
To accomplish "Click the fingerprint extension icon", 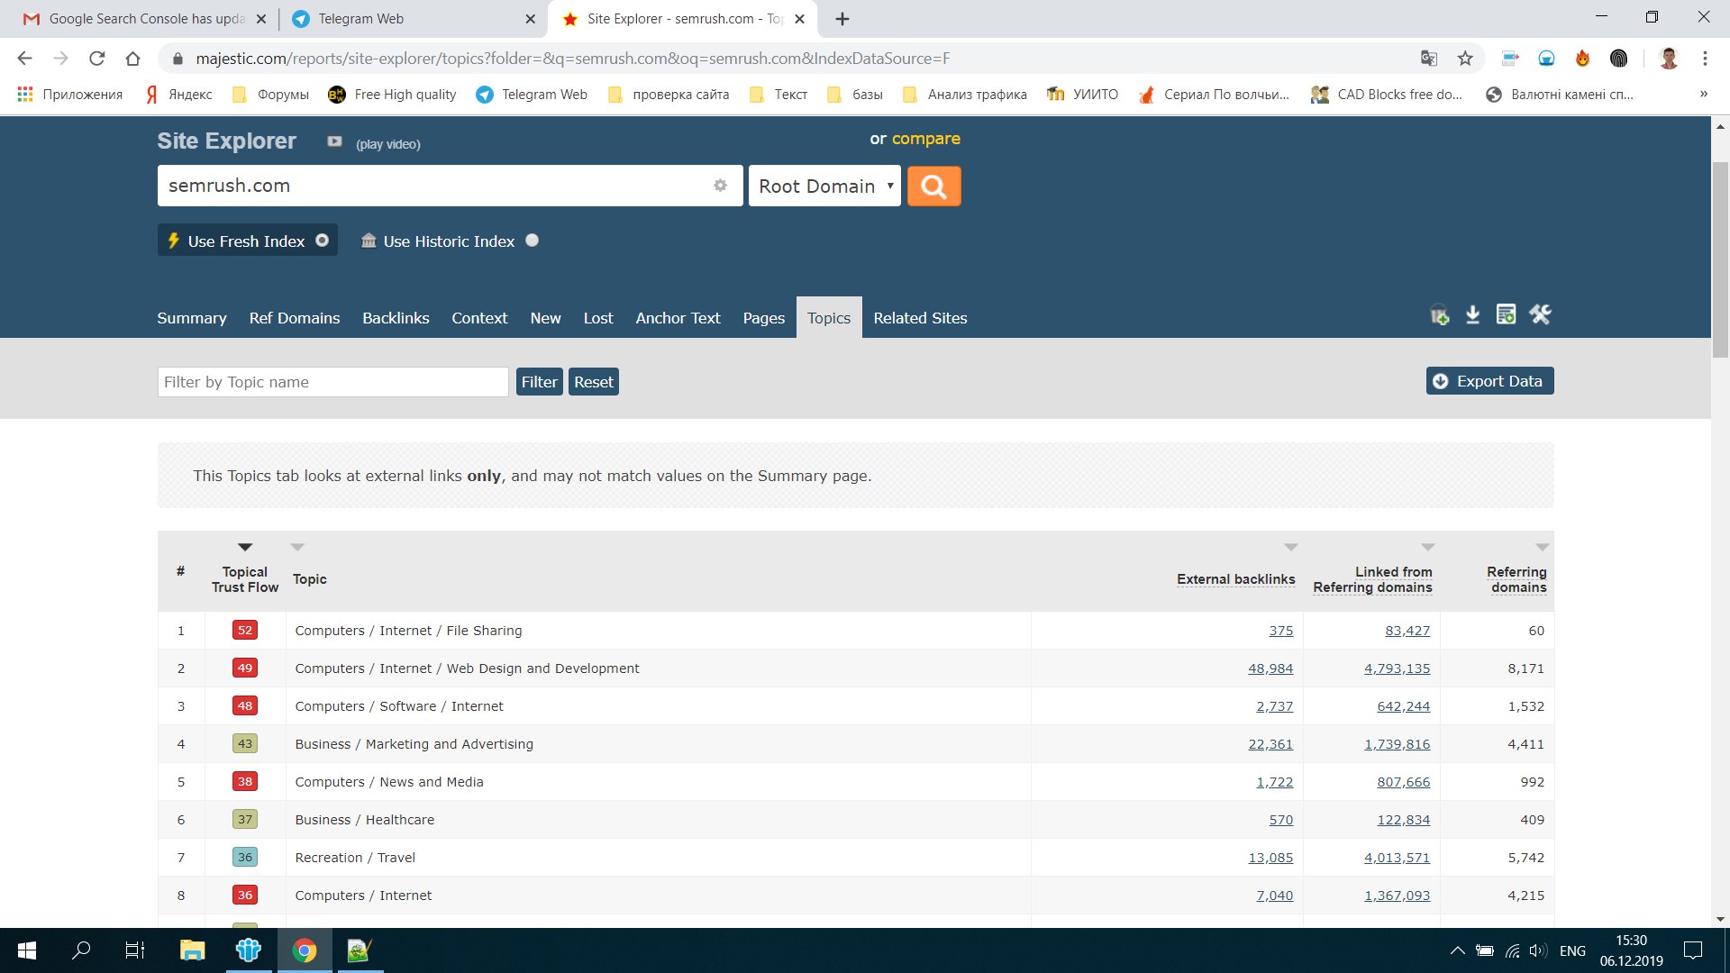I will [1618, 59].
